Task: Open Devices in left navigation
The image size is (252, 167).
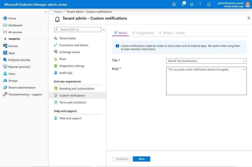Action: (13, 46)
